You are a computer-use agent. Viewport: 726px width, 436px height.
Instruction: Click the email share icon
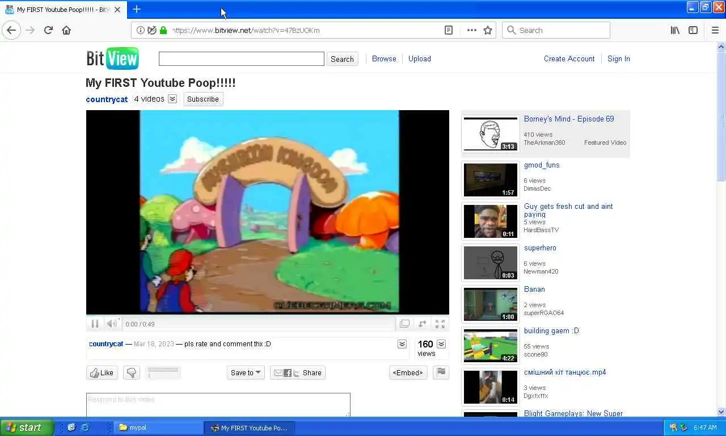point(278,373)
